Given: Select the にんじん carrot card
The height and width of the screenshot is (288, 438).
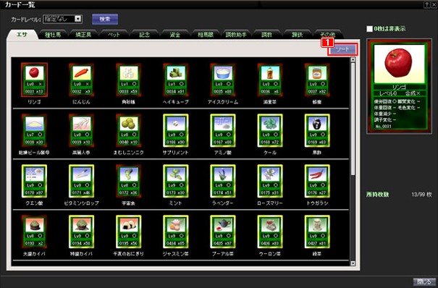Looking at the screenshot, I should tap(81, 80).
